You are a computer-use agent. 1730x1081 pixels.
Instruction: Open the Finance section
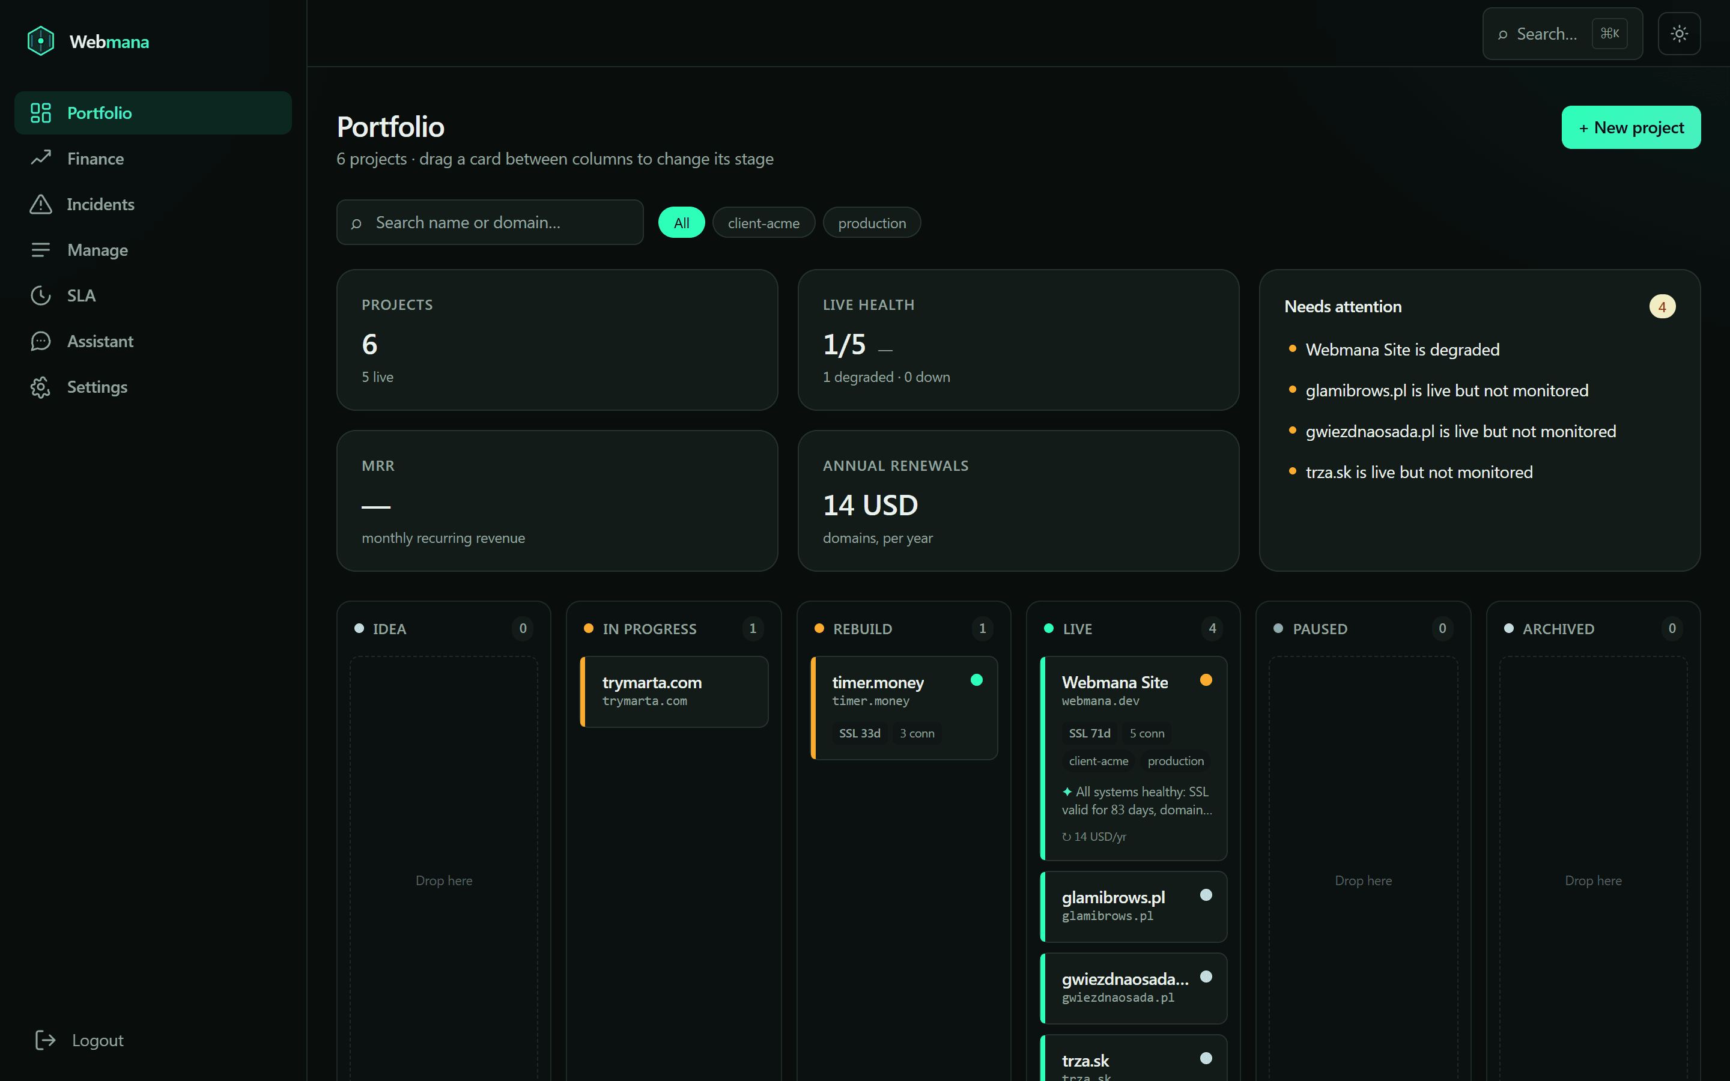[x=153, y=158]
